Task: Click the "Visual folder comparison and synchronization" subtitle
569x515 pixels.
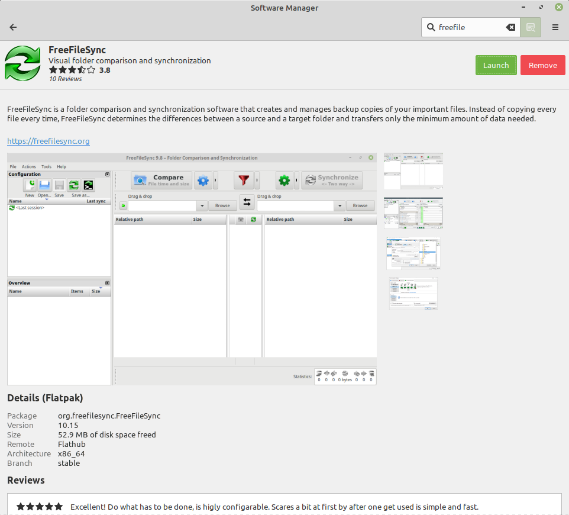Action: click(130, 60)
